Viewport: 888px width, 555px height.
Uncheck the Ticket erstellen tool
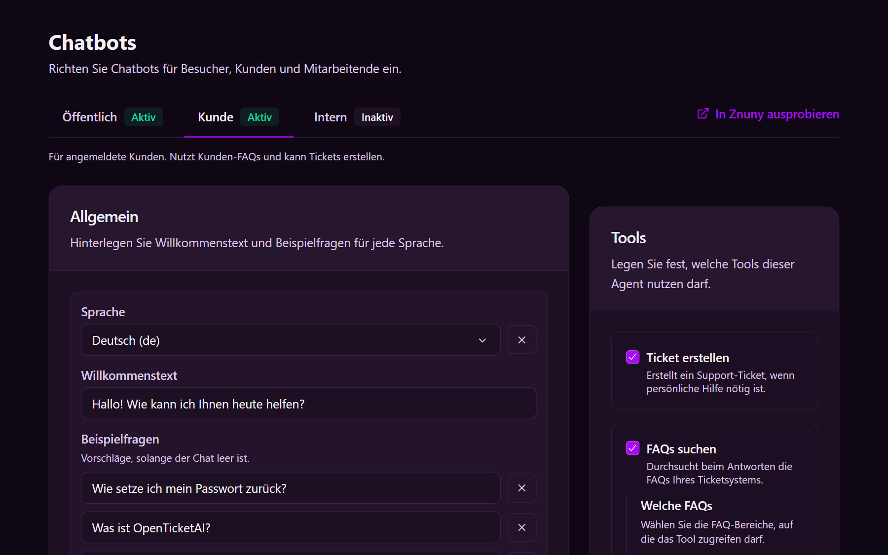coord(632,357)
